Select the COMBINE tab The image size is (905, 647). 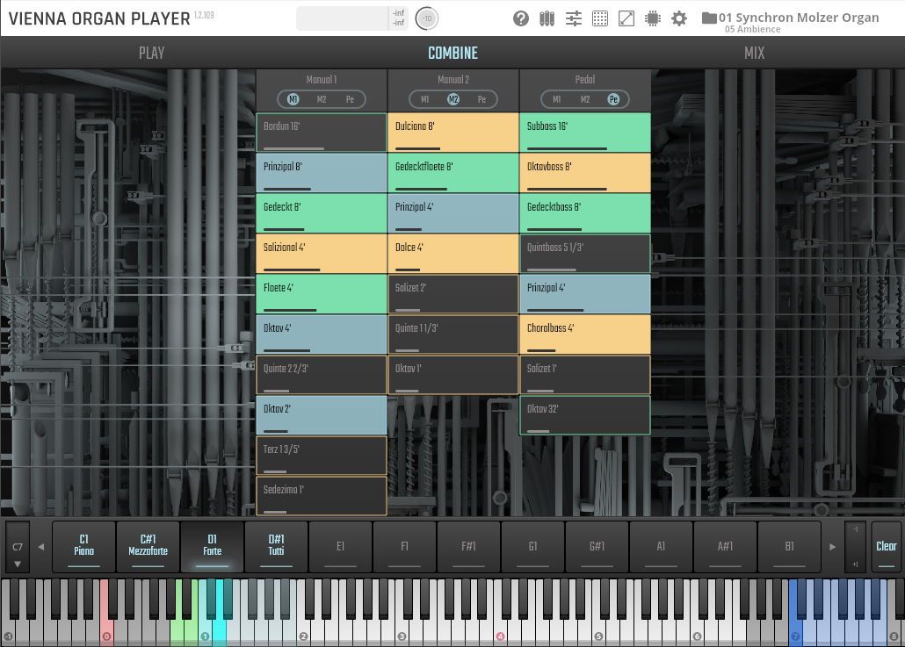click(x=453, y=53)
